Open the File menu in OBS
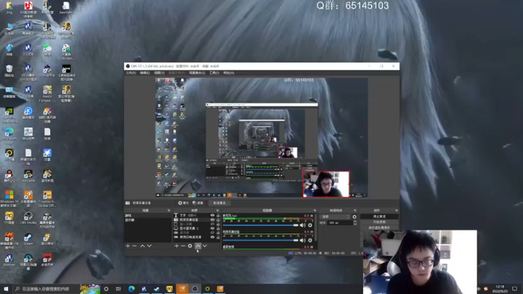Screen dimensions: 523x294 pyautogui.click(x=131, y=73)
